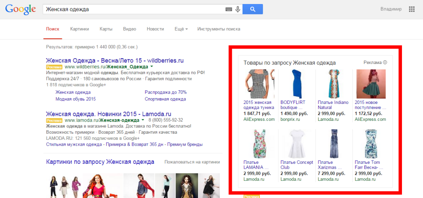
Task: Open Платье Indiano Natural product link
Action: pos(333,105)
